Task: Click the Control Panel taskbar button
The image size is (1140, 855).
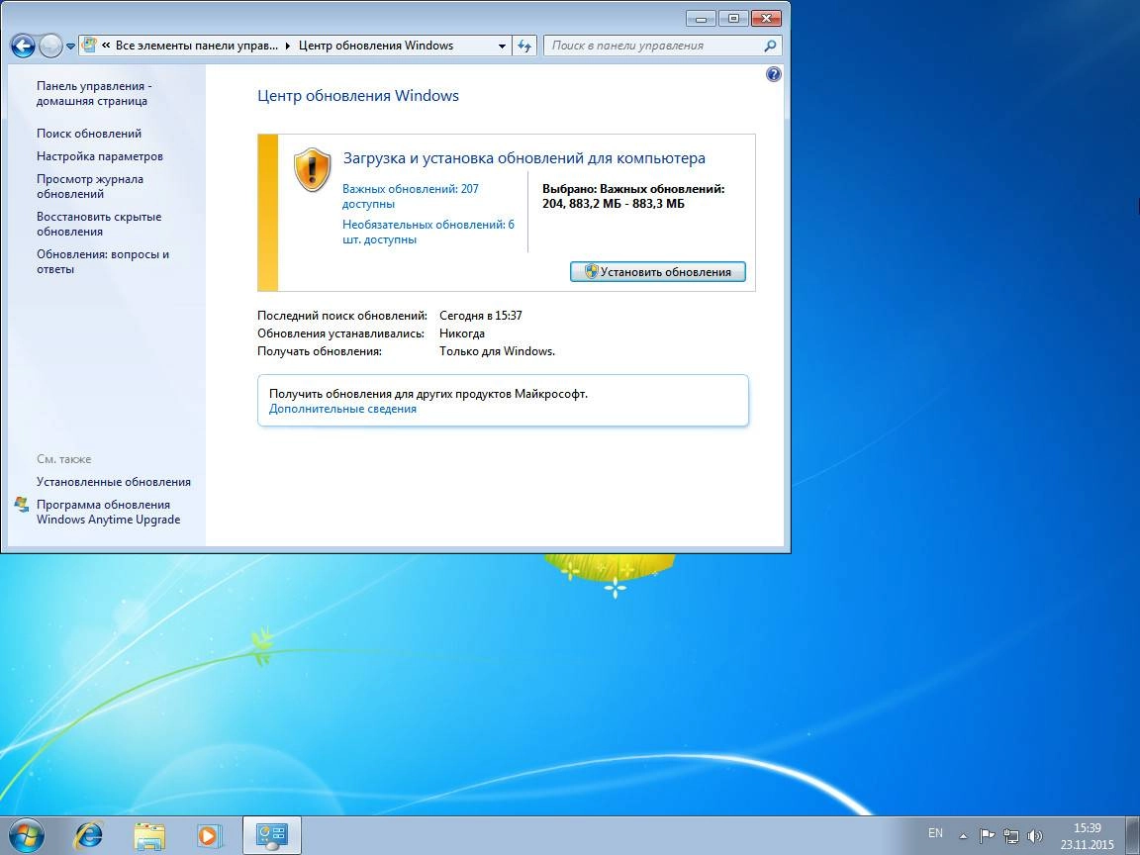Action: 272,836
